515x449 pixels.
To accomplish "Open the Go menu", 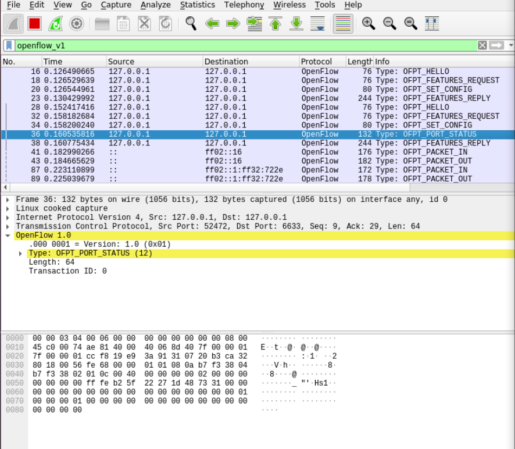I will pos(87,5).
